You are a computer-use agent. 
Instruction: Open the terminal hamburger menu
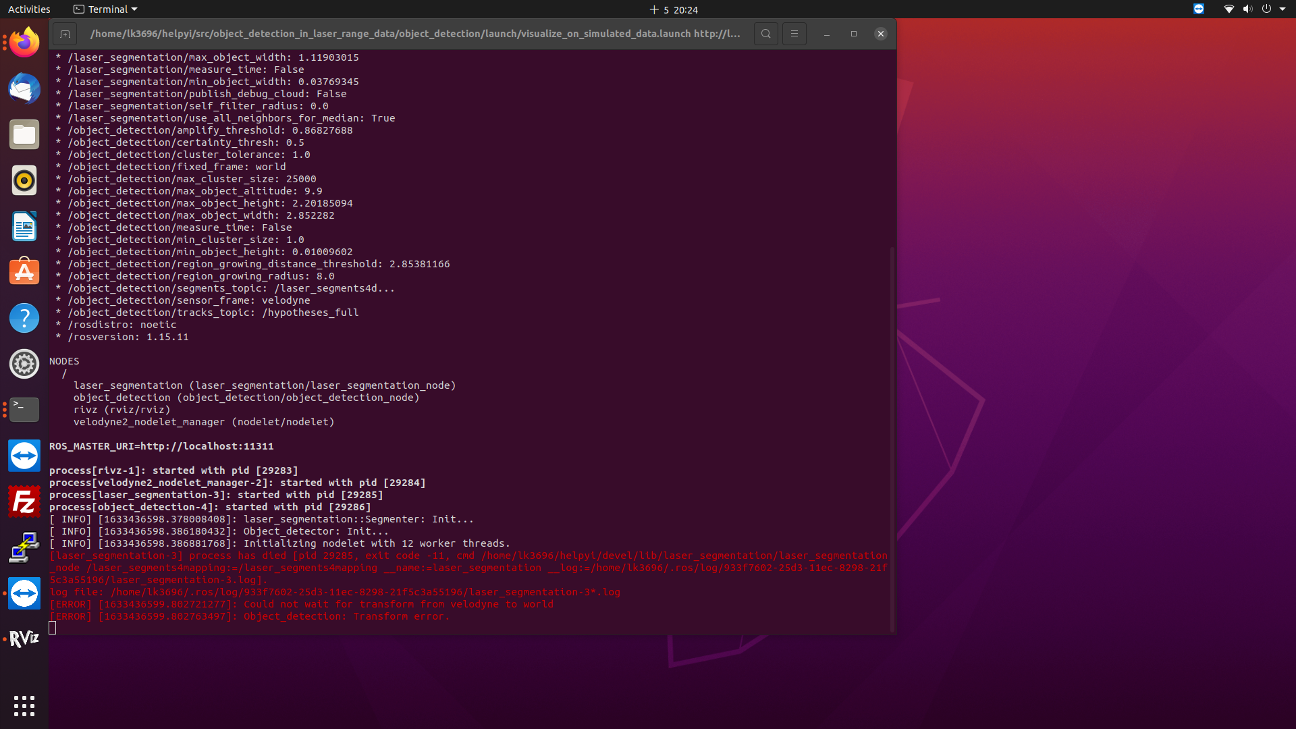(794, 34)
